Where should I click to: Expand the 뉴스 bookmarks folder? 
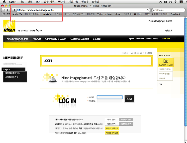pos(68,14)
